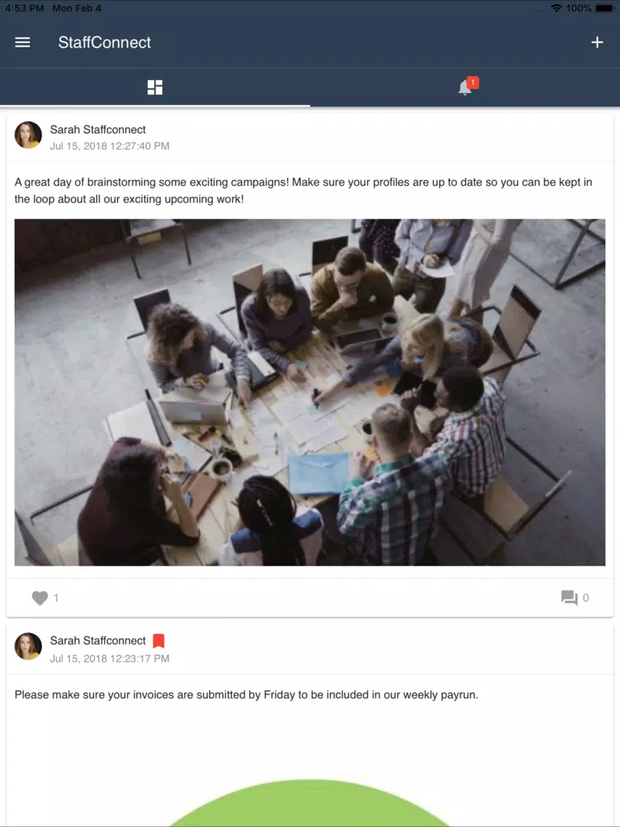Open comments on the brainstorming post
The height and width of the screenshot is (827, 620).
(569, 598)
